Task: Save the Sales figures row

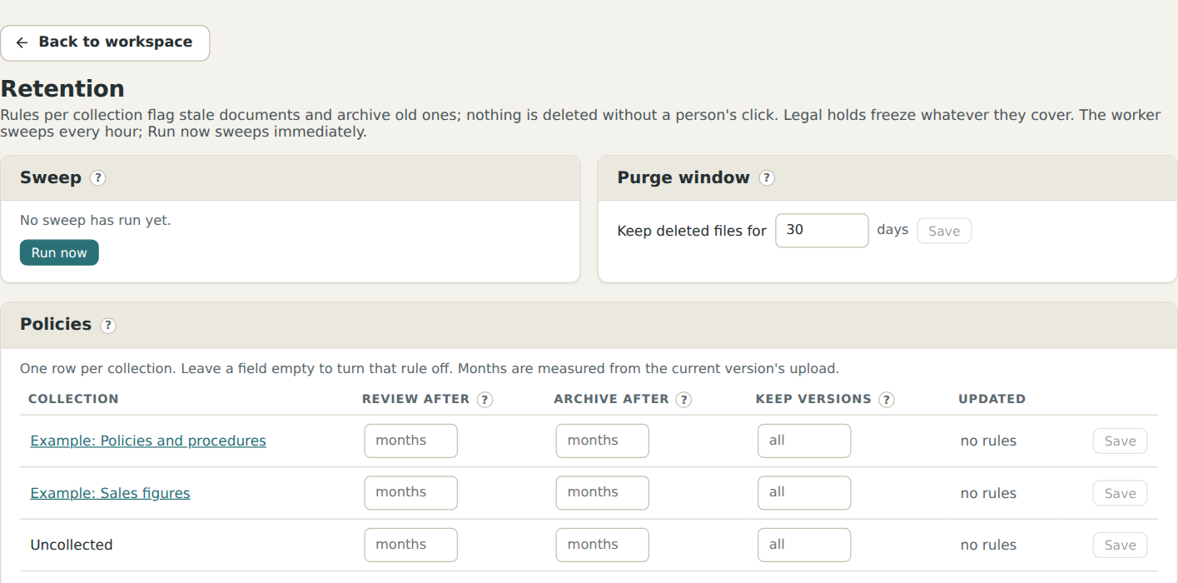Action: tap(1120, 493)
